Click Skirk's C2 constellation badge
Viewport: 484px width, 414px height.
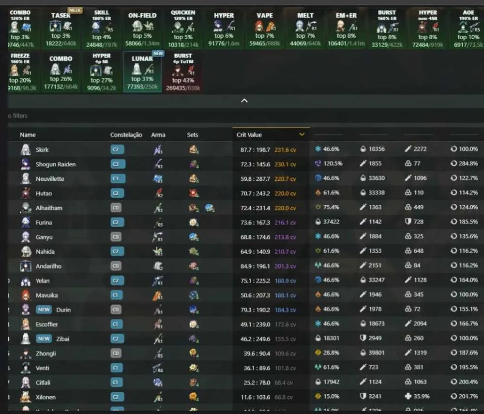(x=117, y=149)
